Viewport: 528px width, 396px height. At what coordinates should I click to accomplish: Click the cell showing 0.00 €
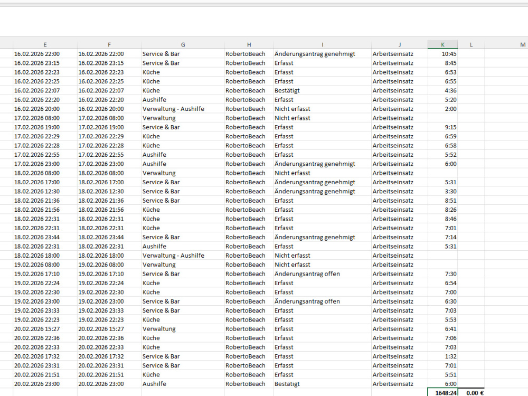coord(471,393)
